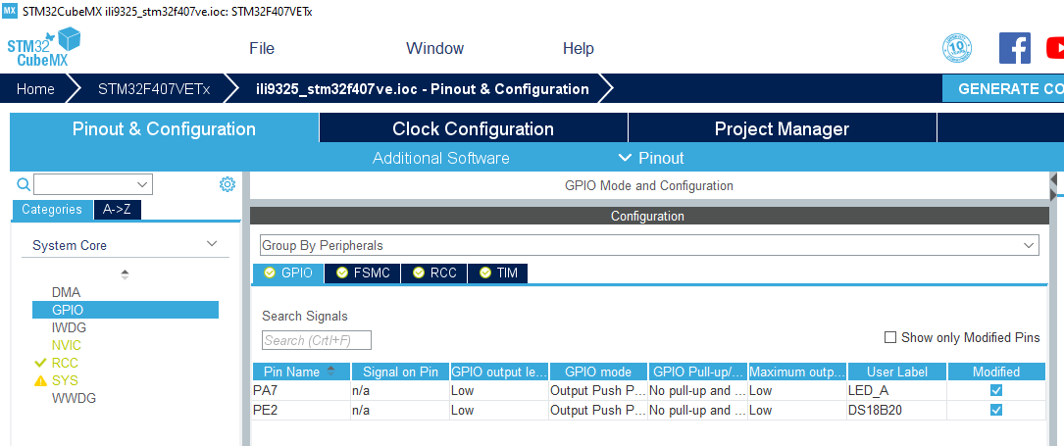The width and height of the screenshot is (1064, 446).
Task: Click the Modified column header
Action: click(x=996, y=372)
